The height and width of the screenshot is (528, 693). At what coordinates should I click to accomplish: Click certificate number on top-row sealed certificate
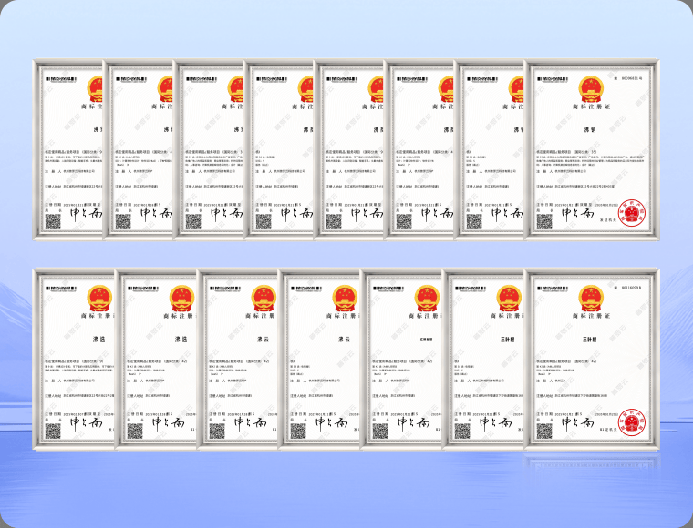(x=628, y=78)
